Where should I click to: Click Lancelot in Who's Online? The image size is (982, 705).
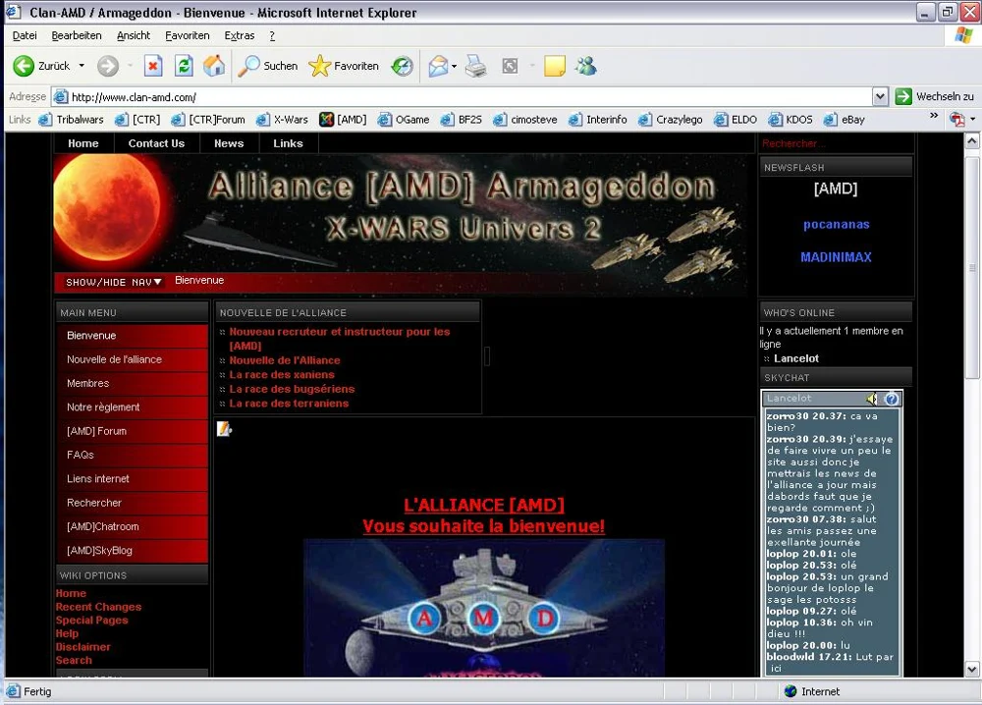coord(796,358)
